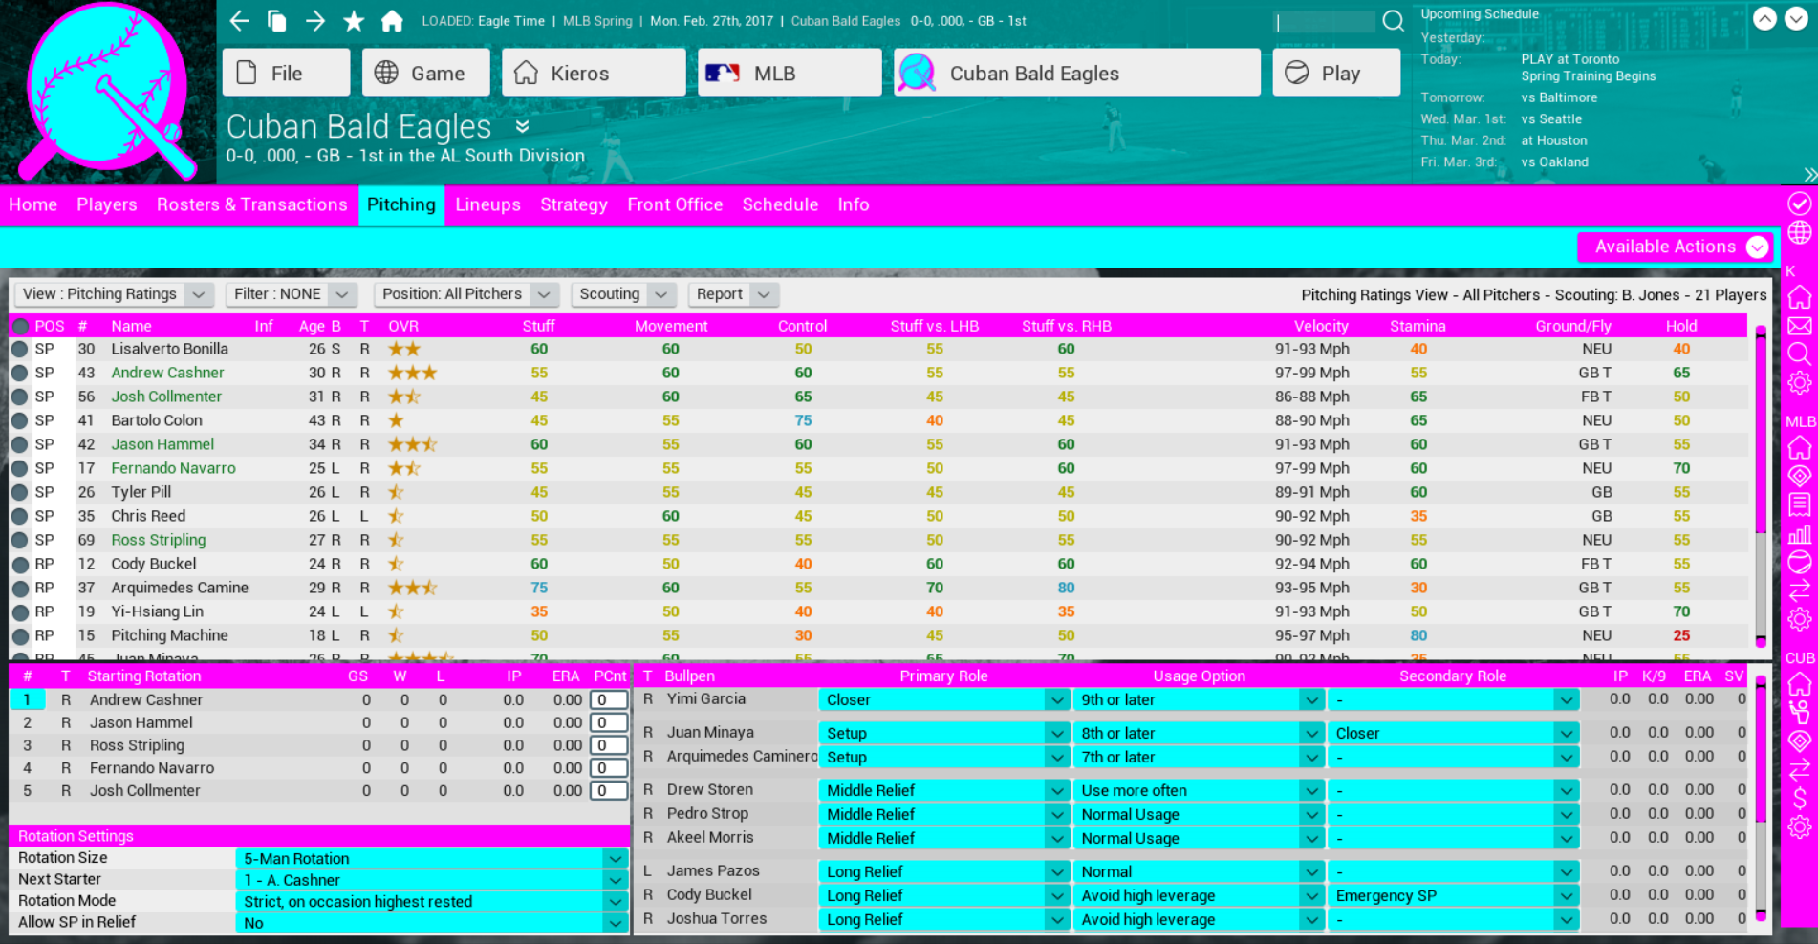Open Yimi Garcia's Closer primary role dropdown
Viewport: 1818px width, 944px height.
point(943,700)
